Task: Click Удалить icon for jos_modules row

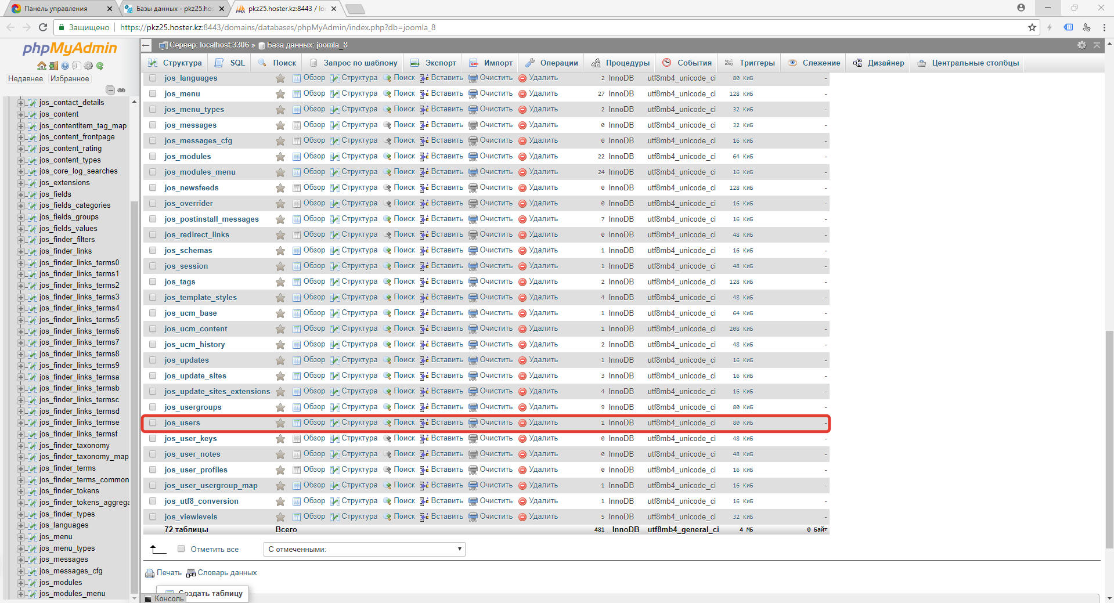Action: click(522, 157)
